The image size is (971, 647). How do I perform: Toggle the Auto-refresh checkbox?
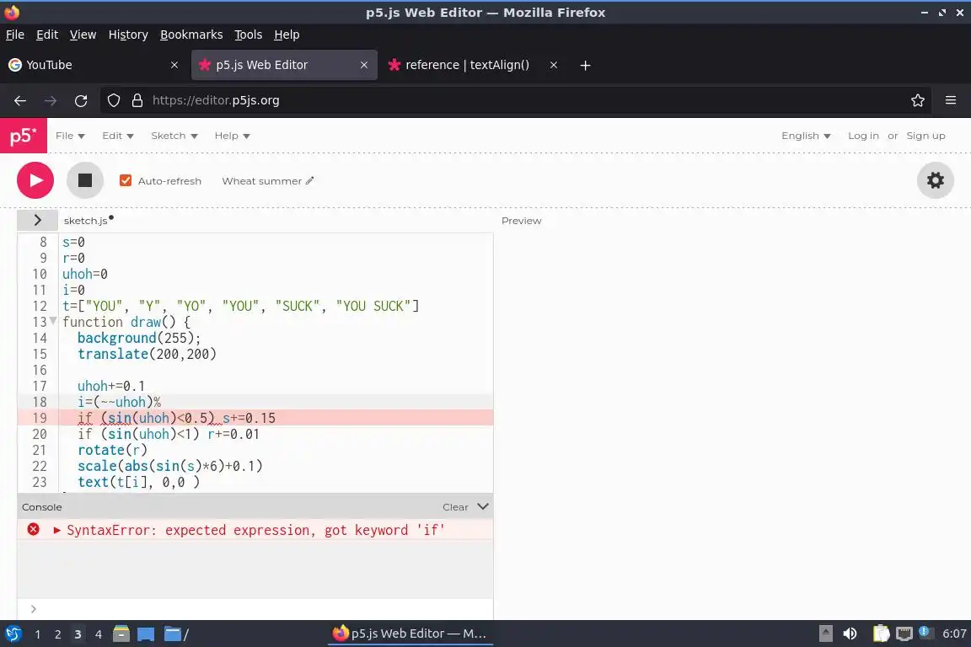coord(126,180)
